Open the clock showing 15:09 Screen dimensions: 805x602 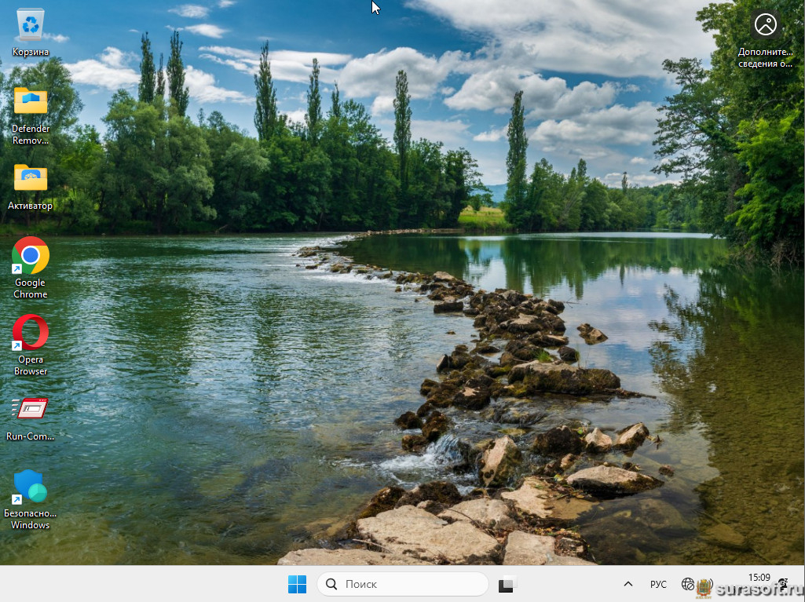pos(758,578)
